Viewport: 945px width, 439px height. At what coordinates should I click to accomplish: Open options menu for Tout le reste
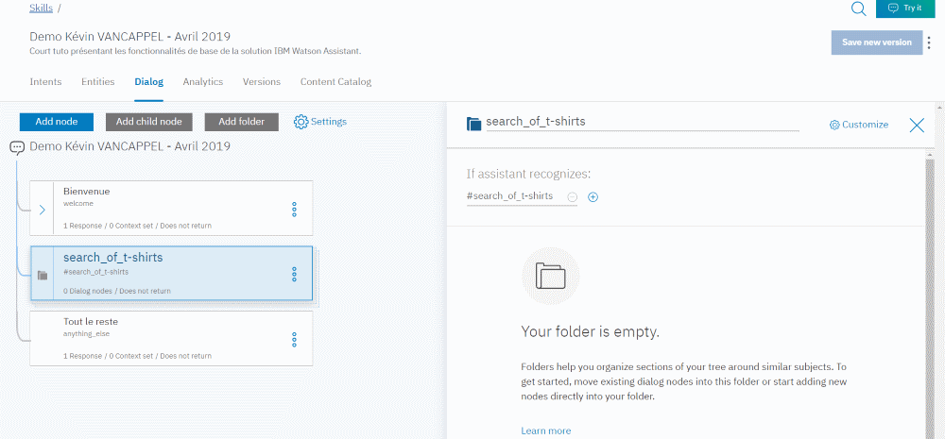coord(294,340)
